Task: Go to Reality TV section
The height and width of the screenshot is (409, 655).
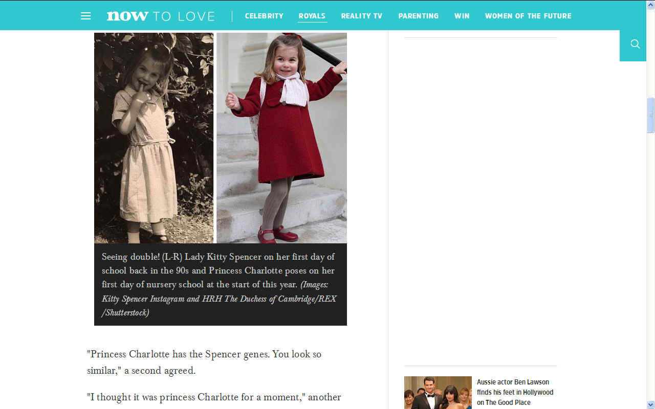Action: point(362,16)
